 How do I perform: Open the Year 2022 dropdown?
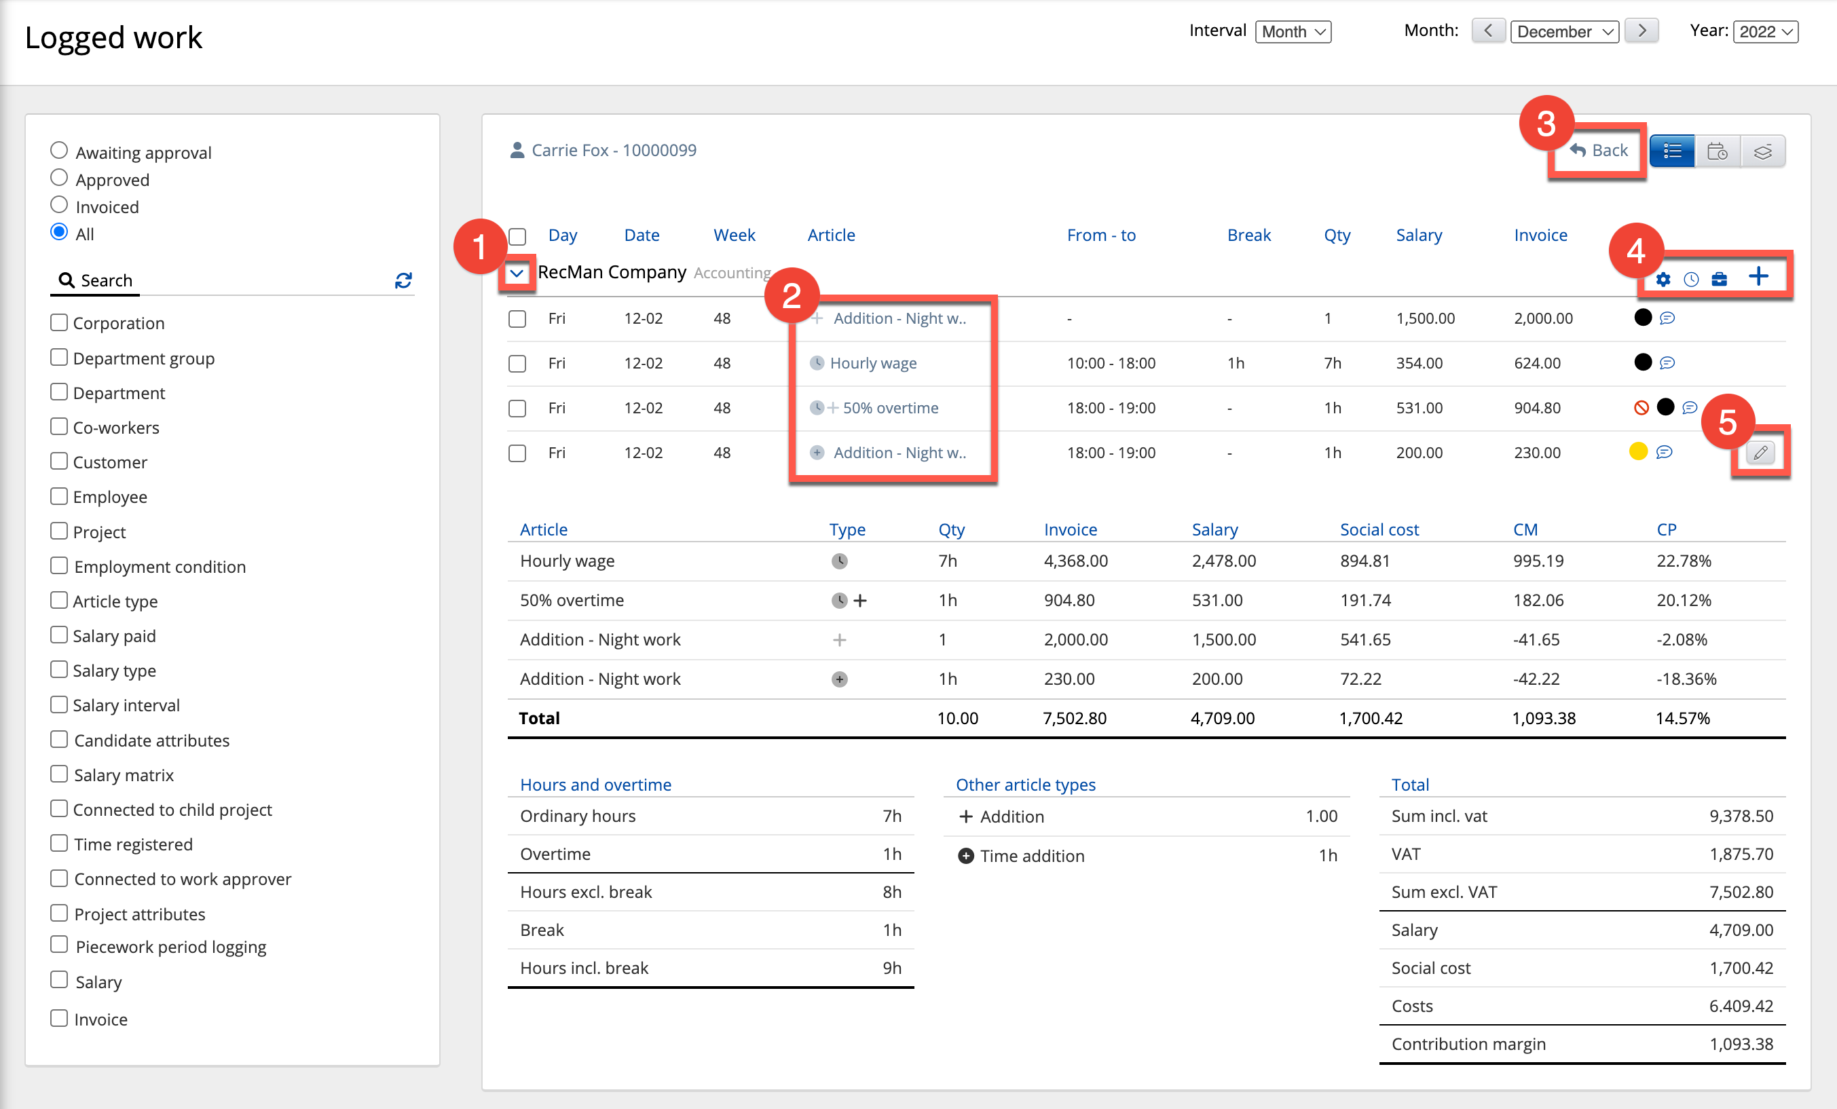1766,31
